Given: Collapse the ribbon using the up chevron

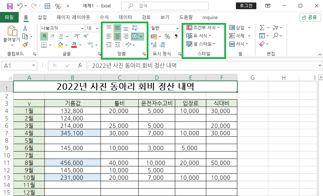Looking at the screenshot, I should click(320, 54).
